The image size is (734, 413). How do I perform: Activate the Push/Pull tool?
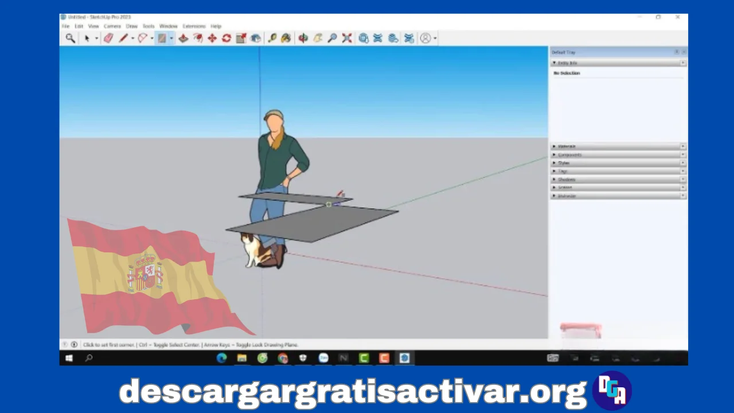coord(183,38)
